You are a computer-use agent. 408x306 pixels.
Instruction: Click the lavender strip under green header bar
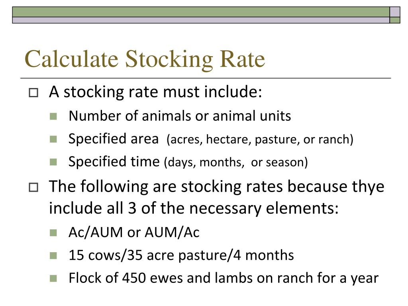(201, 20)
